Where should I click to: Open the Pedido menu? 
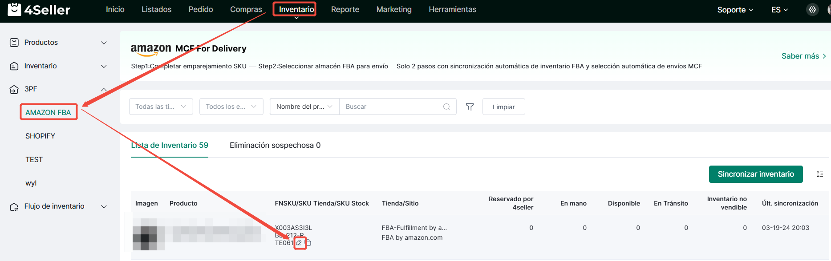pyautogui.click(x=201, y=9)
